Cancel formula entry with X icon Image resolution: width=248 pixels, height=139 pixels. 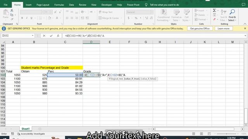click(44, 36)
